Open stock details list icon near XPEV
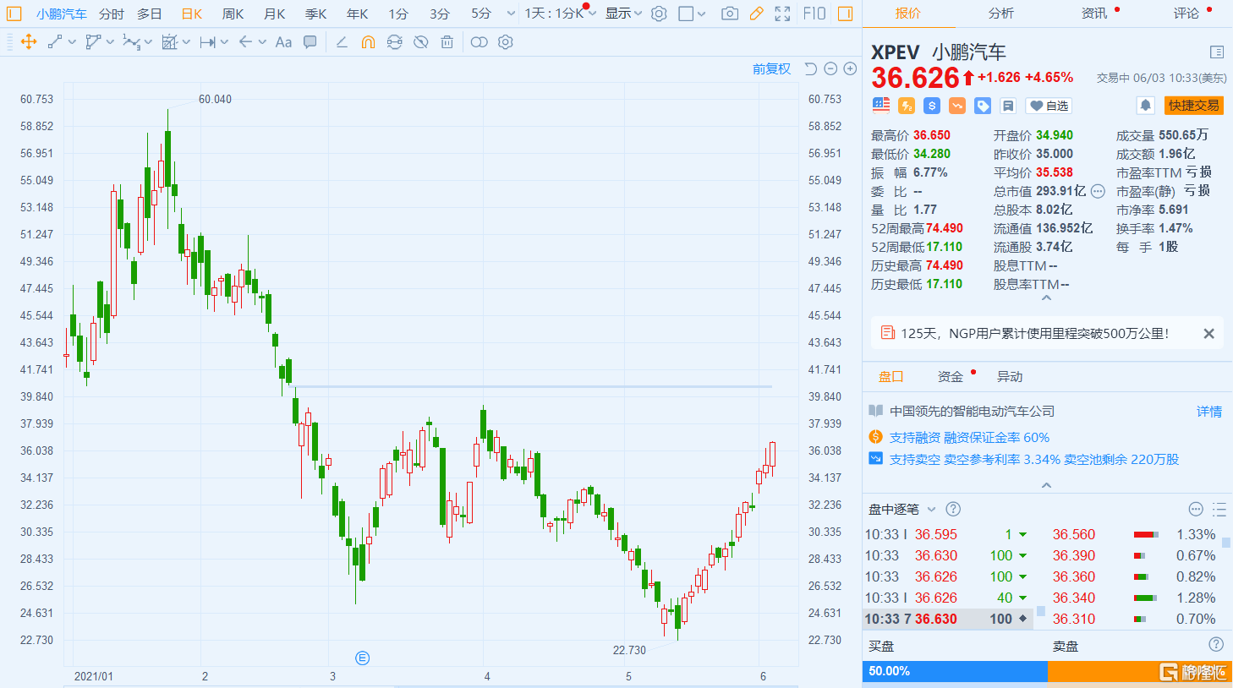This screenshot has height=688, width=1233. point(1217,52)
